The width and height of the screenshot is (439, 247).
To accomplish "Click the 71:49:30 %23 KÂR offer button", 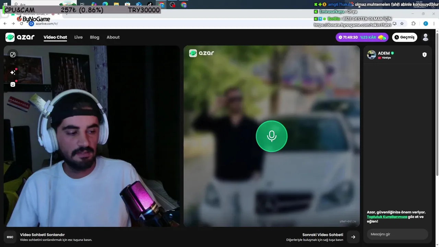I will pyautogui.click(x=362, y=37).
